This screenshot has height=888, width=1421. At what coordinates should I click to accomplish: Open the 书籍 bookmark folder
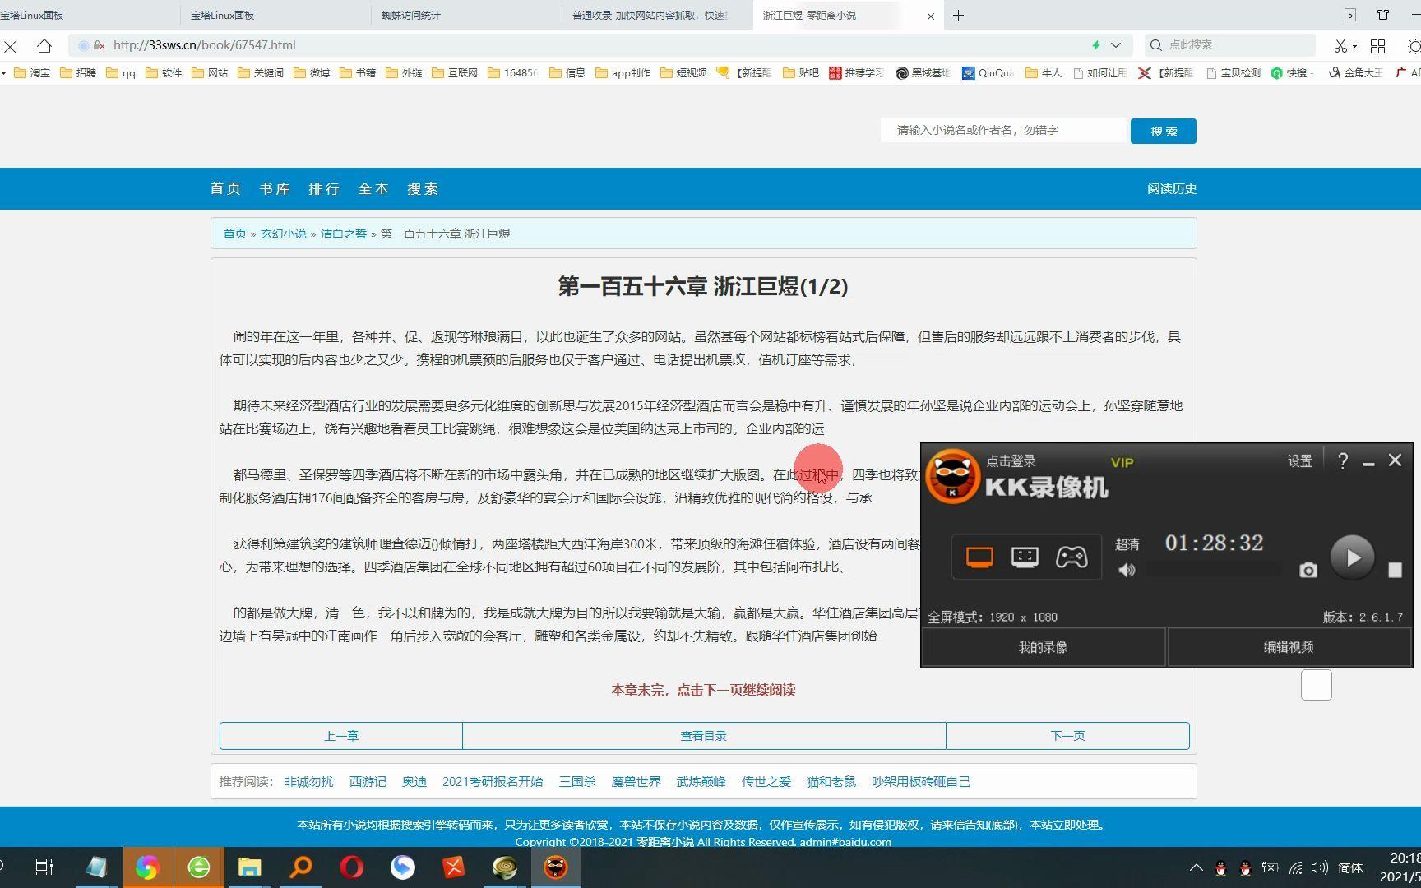(x=357, y=73)
